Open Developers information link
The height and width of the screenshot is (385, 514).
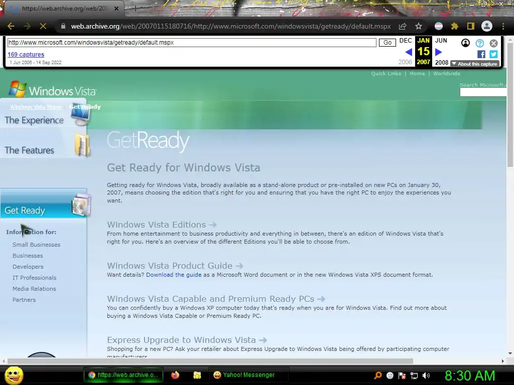tap(28, 267)
